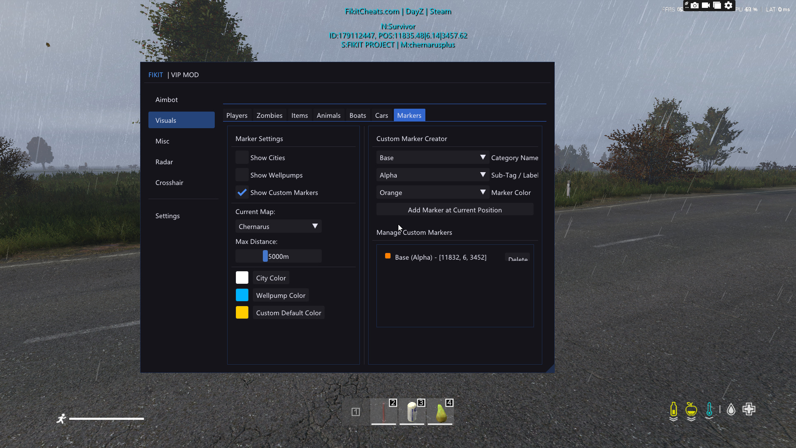Click the Custom Marker Creator heading
Image resolution: width=796 pixels, height=448 pixels.
tap(412, 139)
